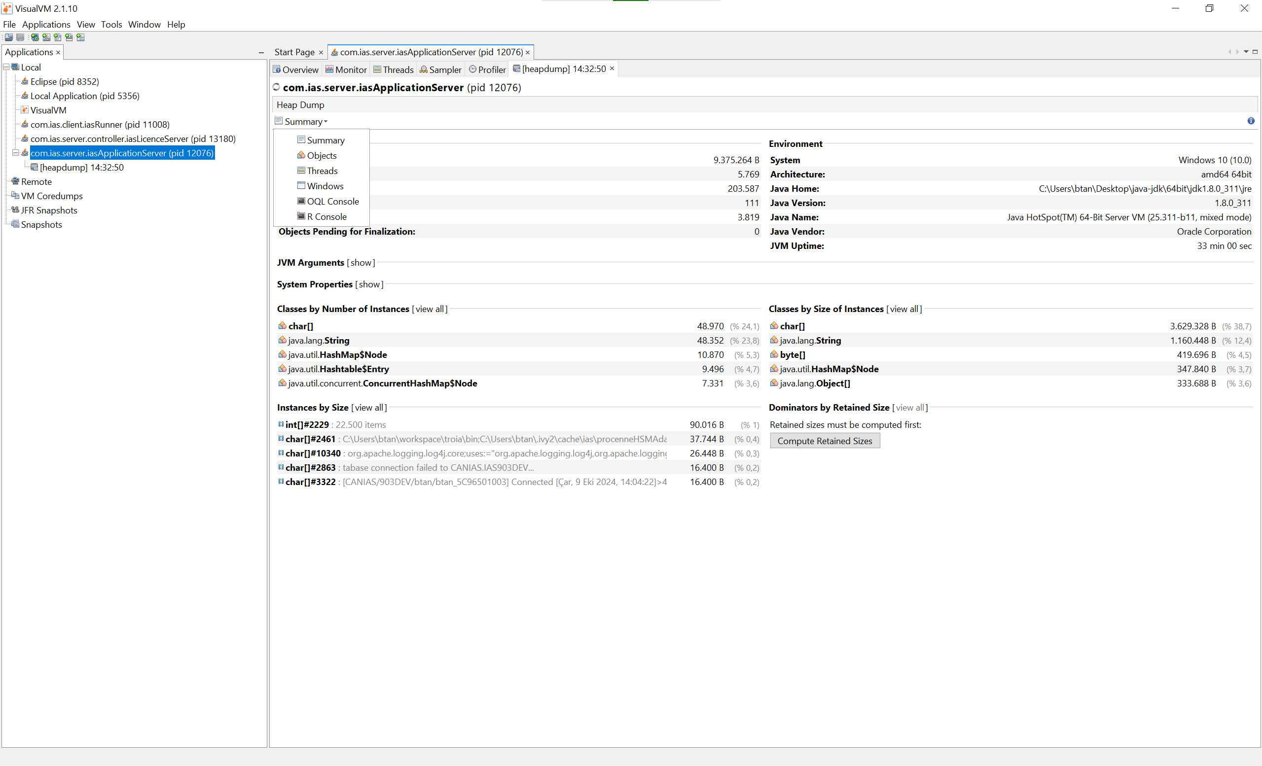Maximize the editor window area

click(1255, 52)
